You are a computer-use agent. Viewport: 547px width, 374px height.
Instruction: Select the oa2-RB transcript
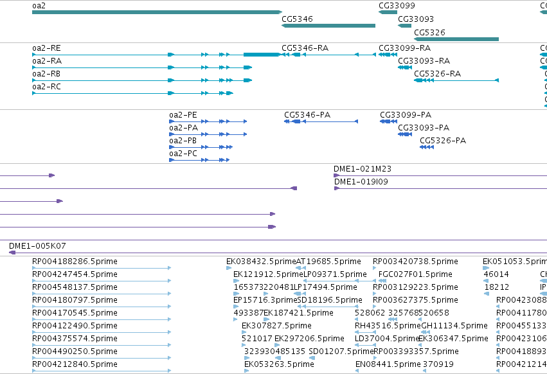pyautogui.click(x=142, y=80)
